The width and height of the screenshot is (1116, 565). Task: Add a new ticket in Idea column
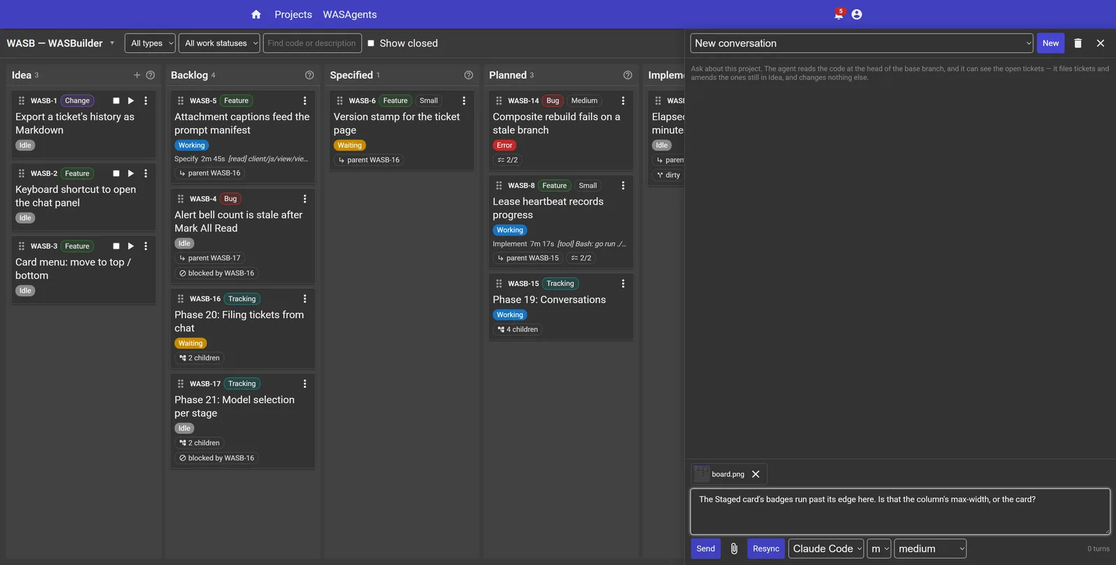[x=137, y=75]
